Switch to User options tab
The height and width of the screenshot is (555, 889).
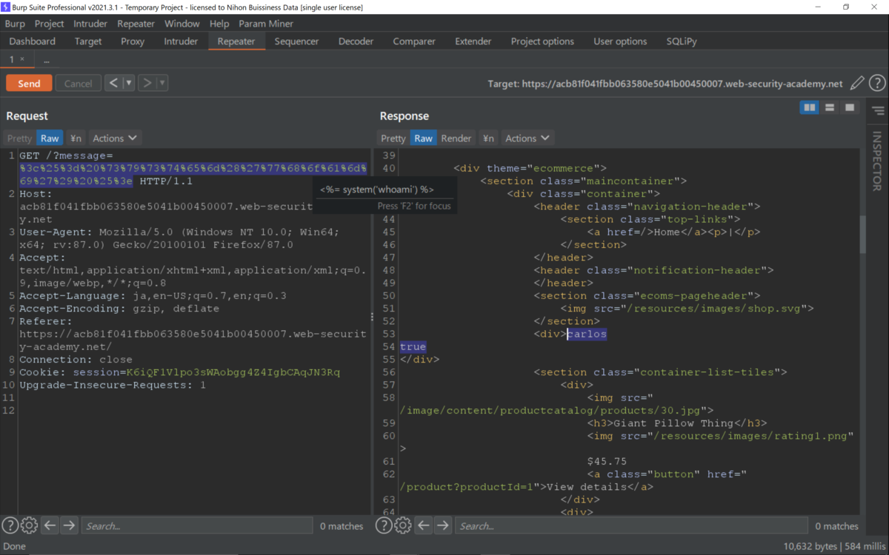(x=620, y=41)
